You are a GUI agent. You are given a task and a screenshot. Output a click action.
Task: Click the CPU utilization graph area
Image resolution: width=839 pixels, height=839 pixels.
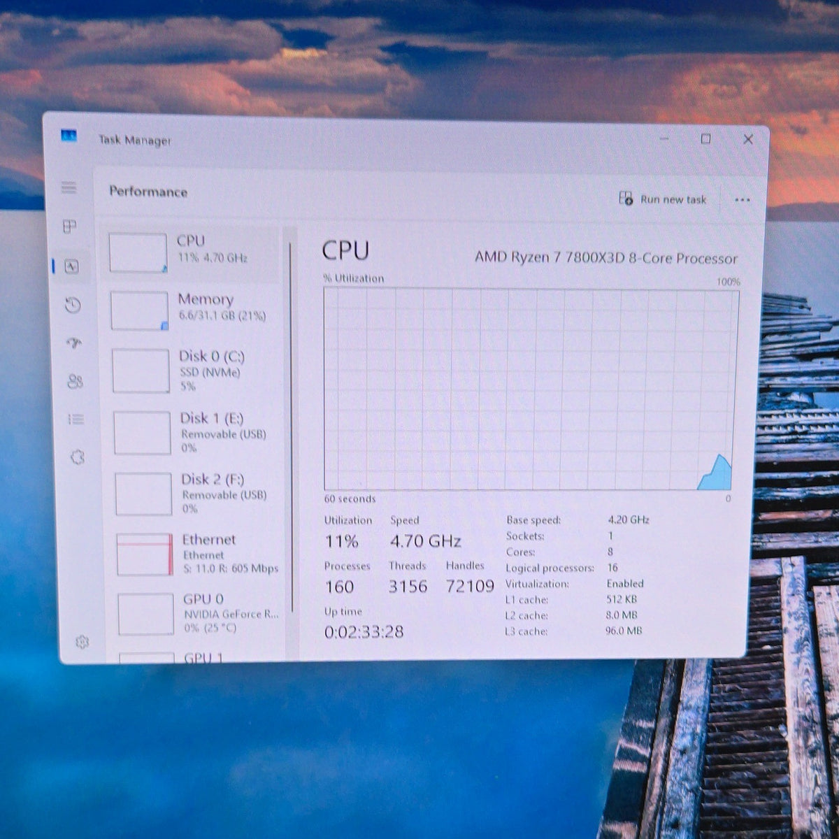click(531, 389)
